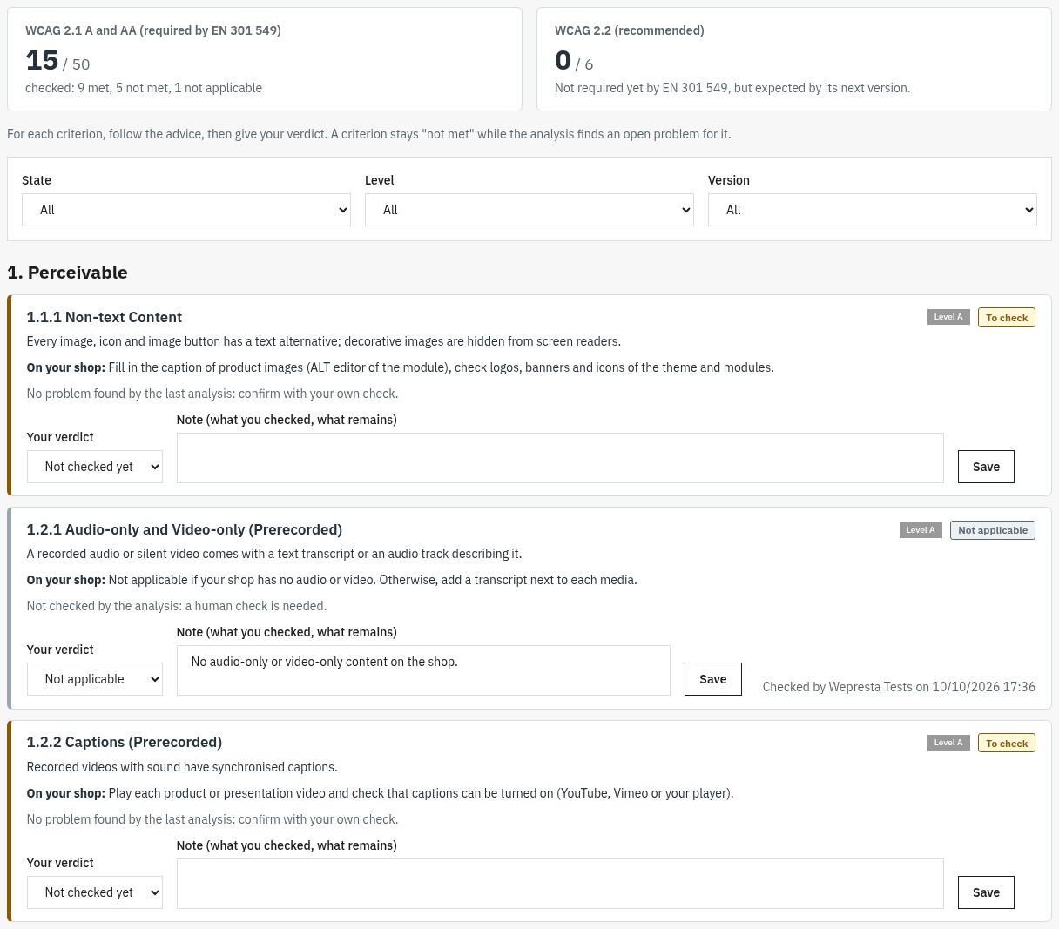Click the note field for 1.1.1 Non-text Content
This screenshot has height=929, width=1059.
[x=560, y=458]
